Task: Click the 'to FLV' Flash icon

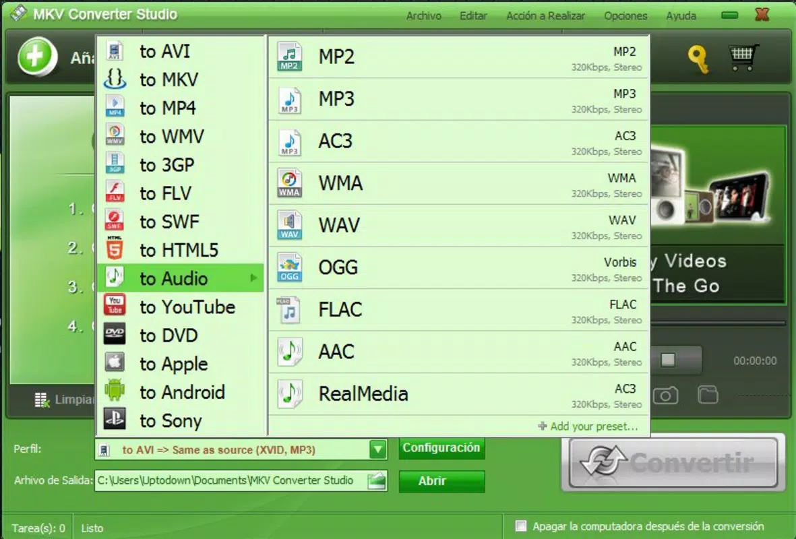Action: click(115, 193)
